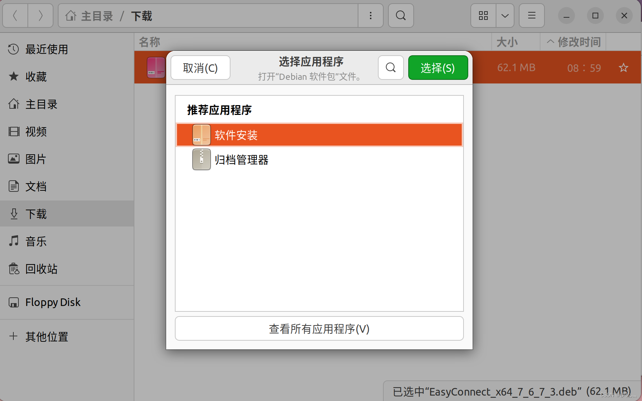Click the plus icon beside 其他位置
The height and width of the screenshot is (401, 642).
(x=13, y=336)
